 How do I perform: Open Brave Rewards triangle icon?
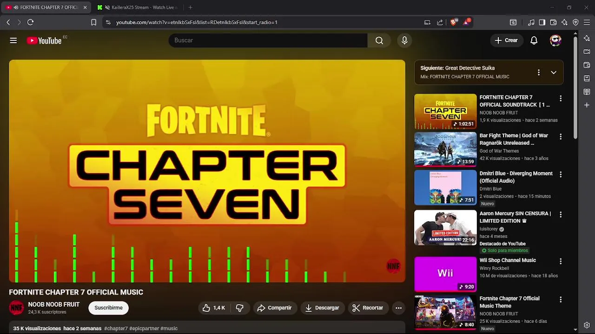pos(466,22)
